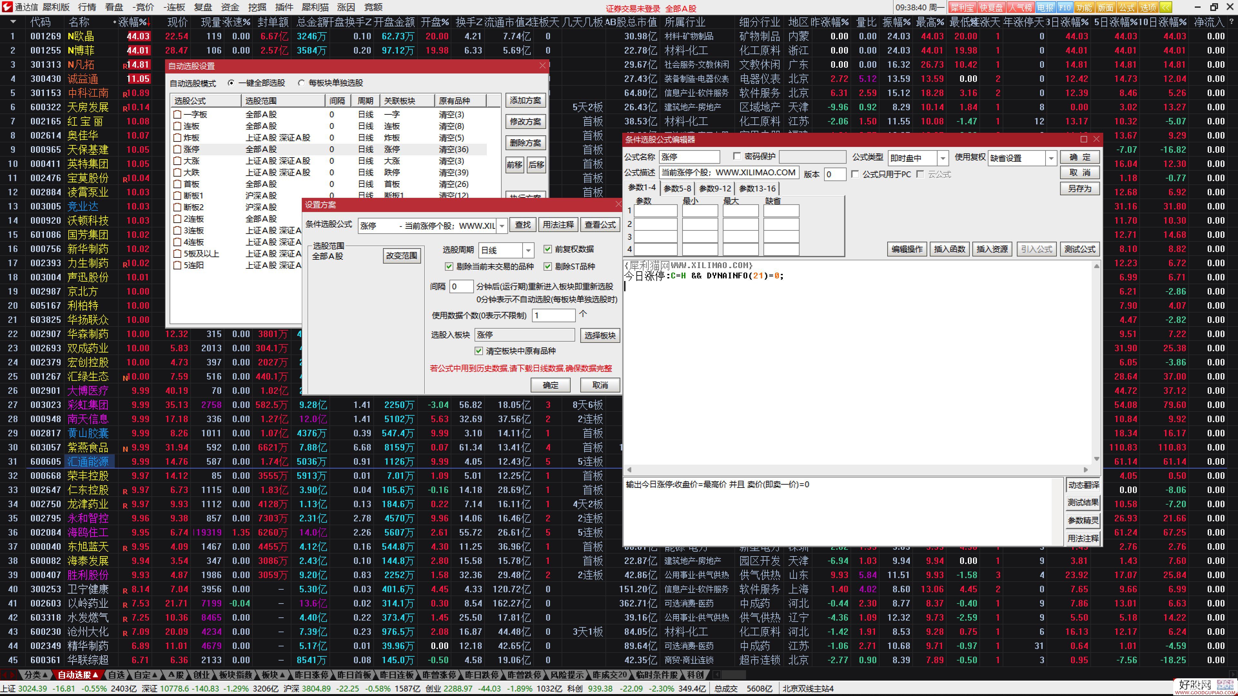Click 删除方案 button
The width and height of the screenshot is (1238, 696).
point(525,143)
